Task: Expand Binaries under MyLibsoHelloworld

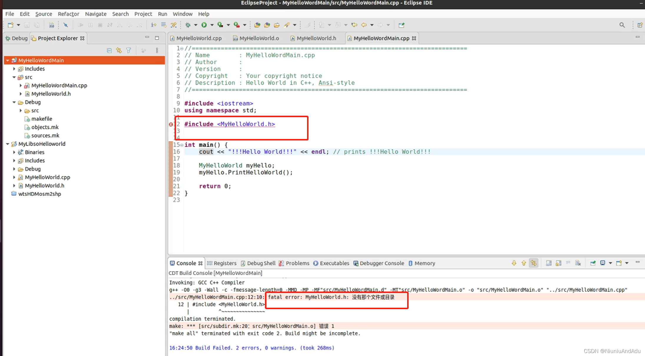Action: tap(14, 152)
